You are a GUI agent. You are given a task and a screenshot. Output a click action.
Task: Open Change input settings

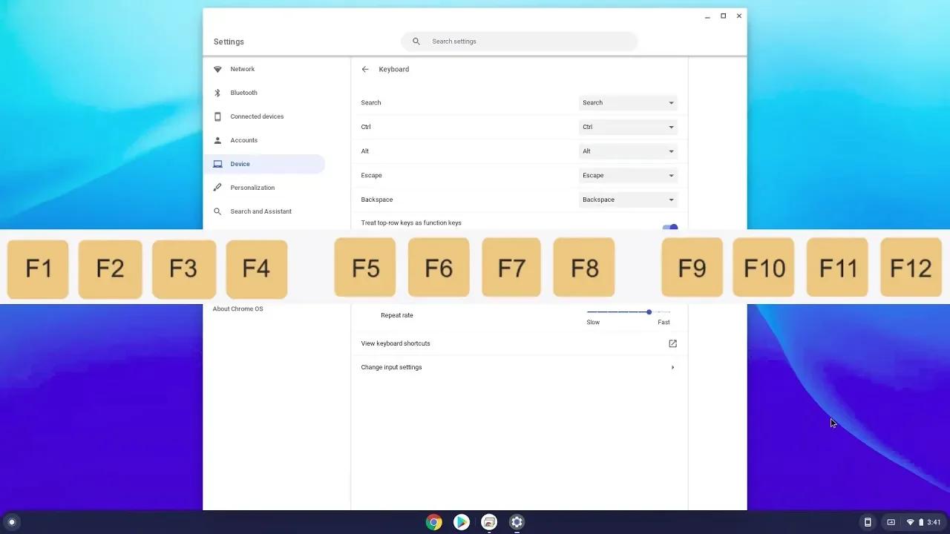point(391,367)
